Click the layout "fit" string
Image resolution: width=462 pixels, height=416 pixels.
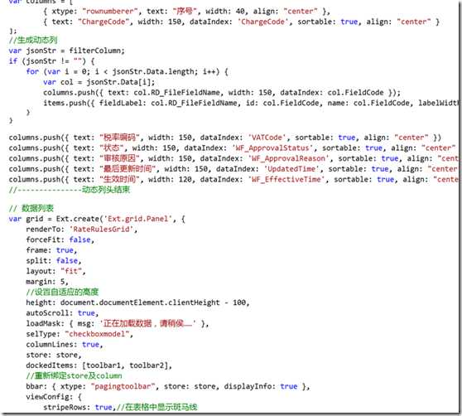[x=71, y=271]
